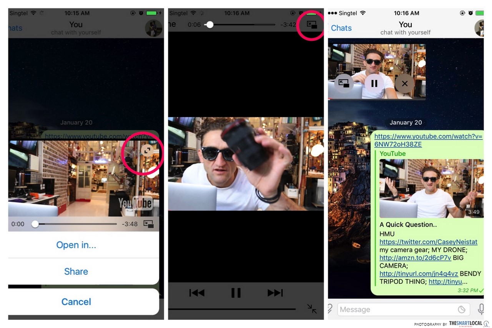Click scrubber knob at 0:06 in fullscreen player
492x328 pixels.
point(209,25)
